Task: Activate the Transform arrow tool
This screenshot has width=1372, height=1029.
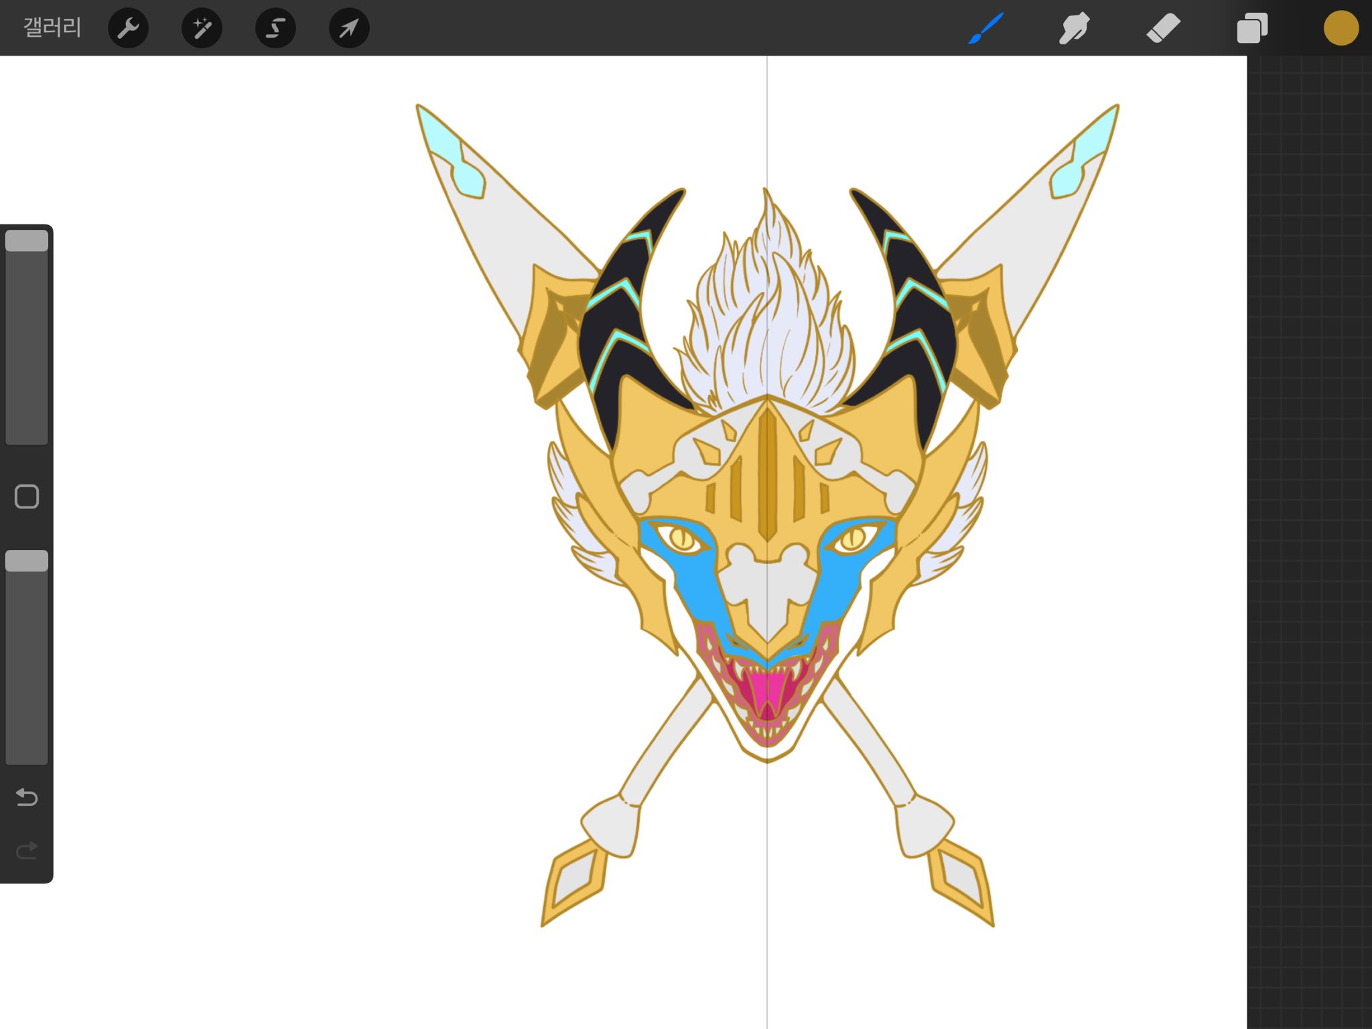Action: pyautogui.click(x=349, y=28)
